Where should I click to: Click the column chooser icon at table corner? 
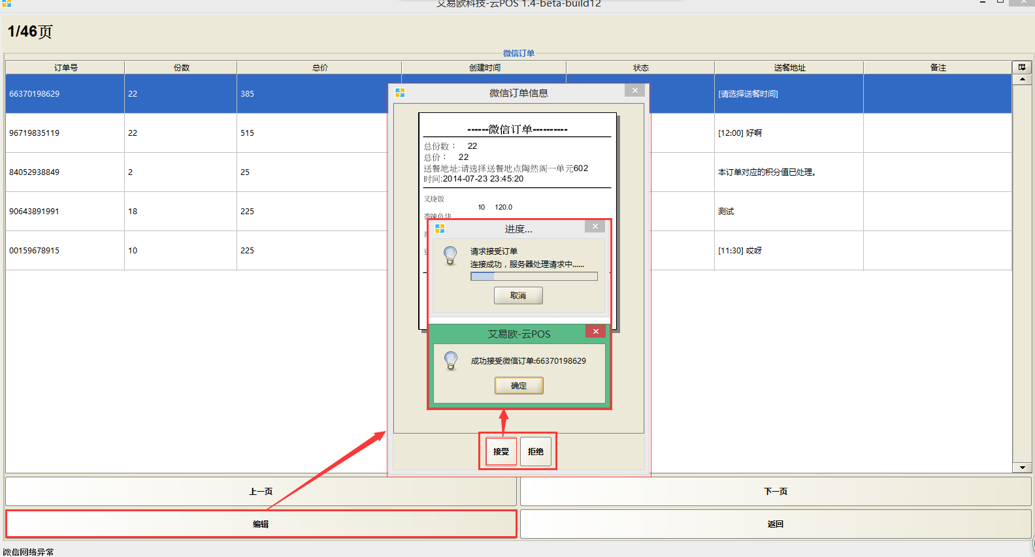(1022, 67)
